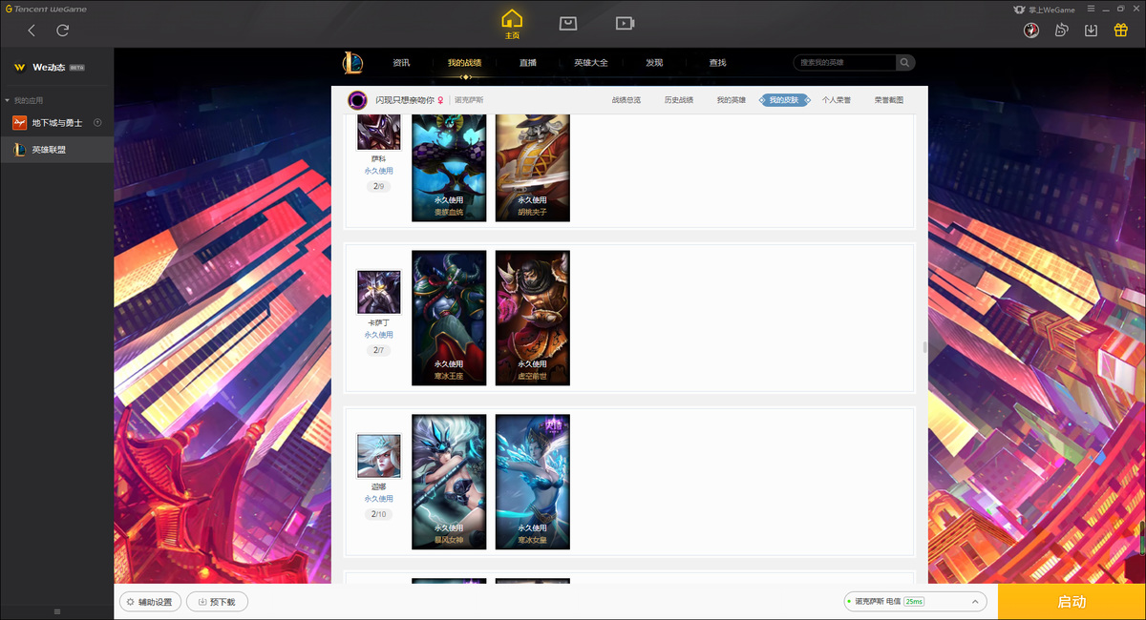Screen dimensions: 1146x620
Task: Open the 英雄大全 tab
Action: (x=591, y=63)
